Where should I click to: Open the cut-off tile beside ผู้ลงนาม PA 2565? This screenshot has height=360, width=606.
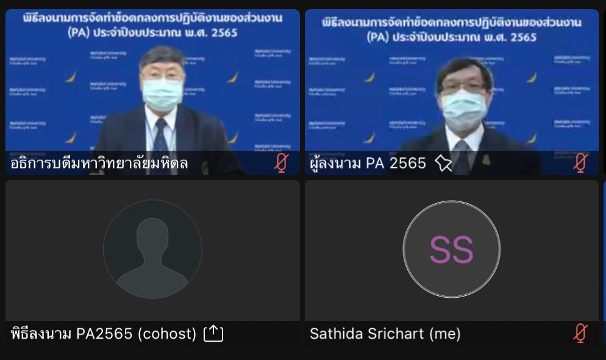pyautogui.click(x=604, y=92)
